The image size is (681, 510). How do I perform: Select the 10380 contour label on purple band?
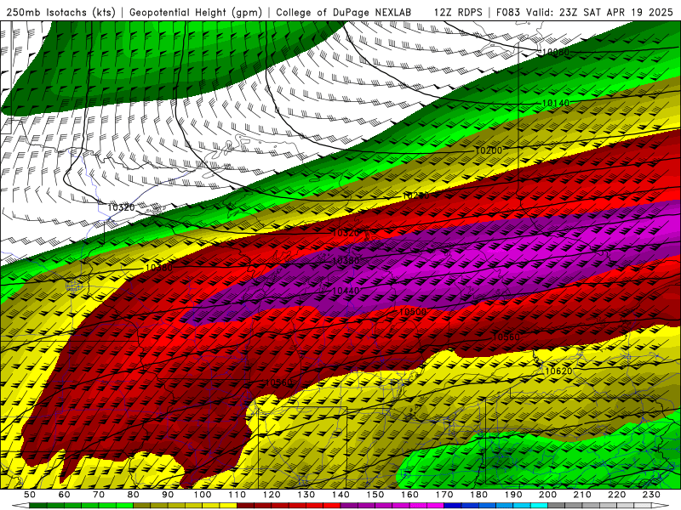pos(346,261)
